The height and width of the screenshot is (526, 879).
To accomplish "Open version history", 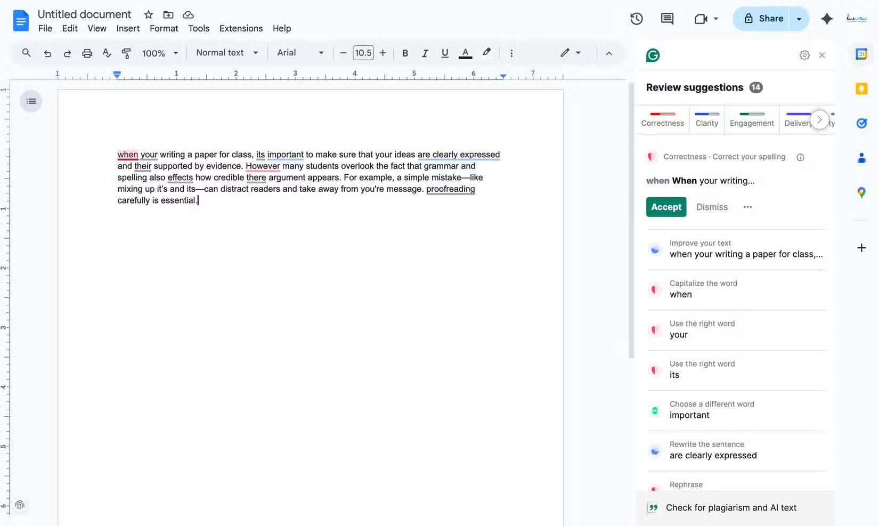I will 636,18.
